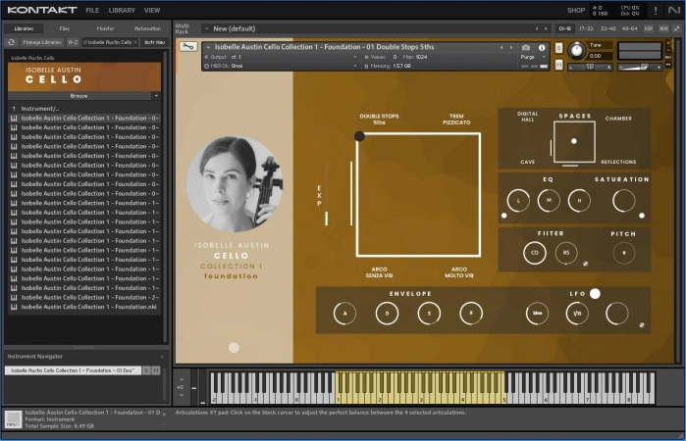686x441 pixels.
Task: Click the black articulations XY pad cursor
Action: point(359,136)
